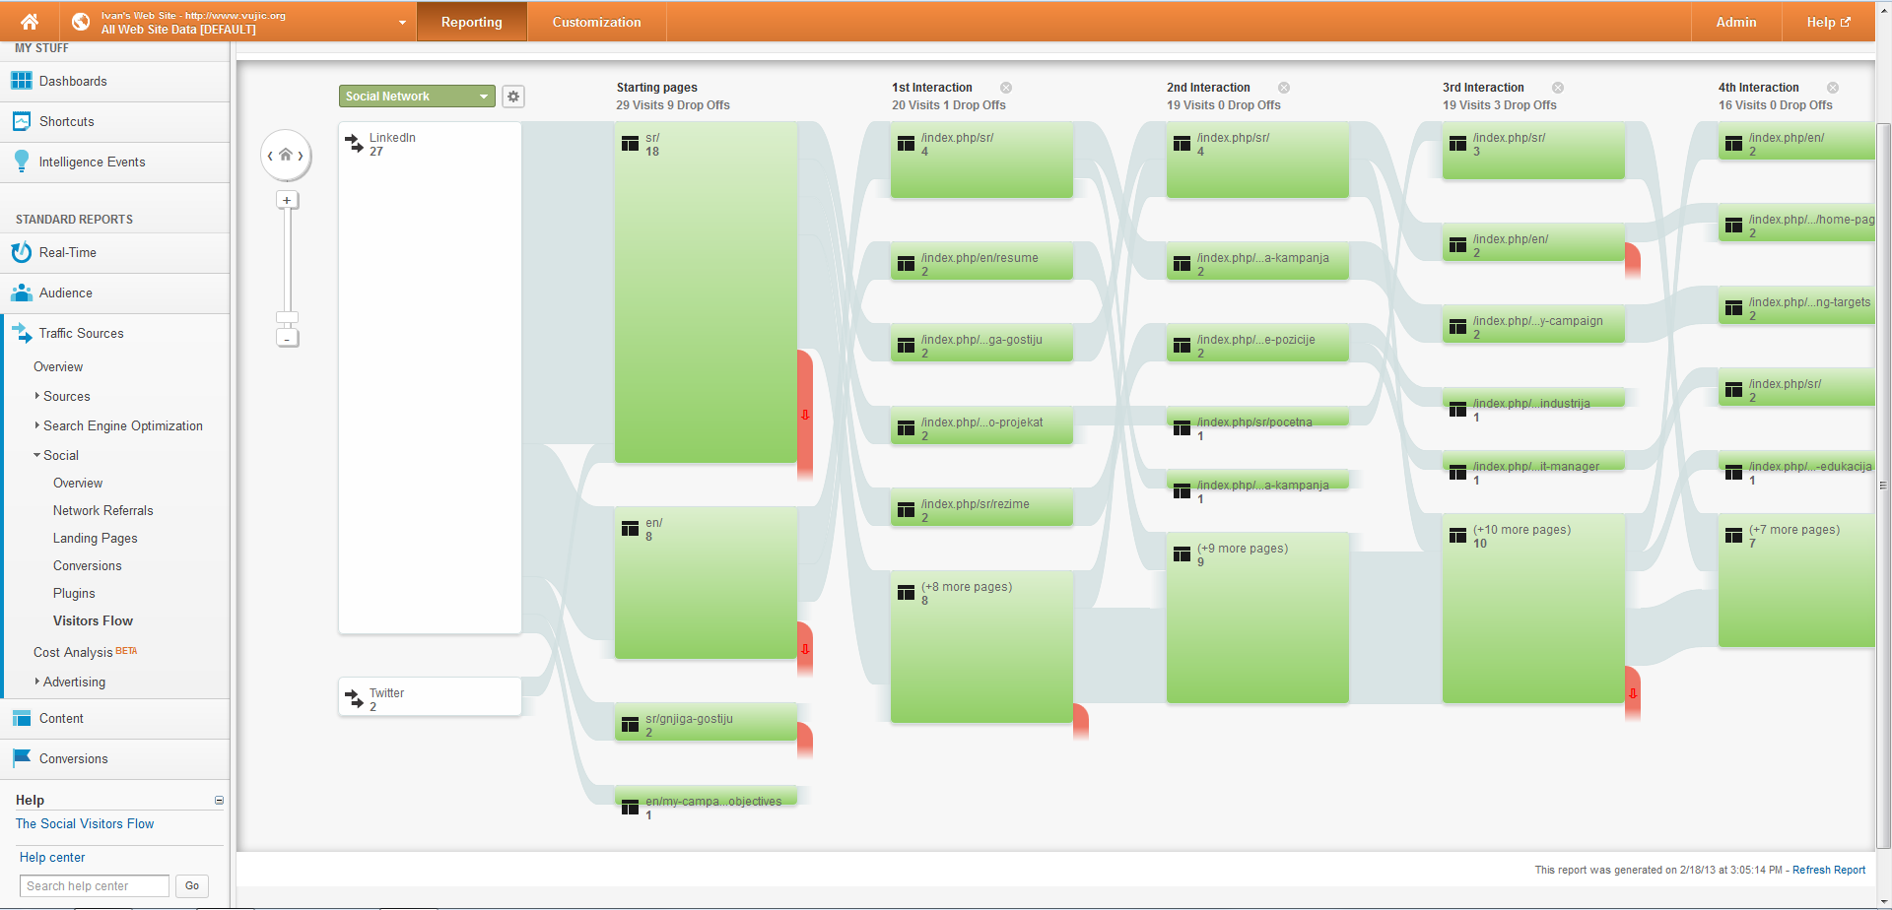Click the Refresh Report link
This screenshot has width=1892, height=910.
pyautogui.click(x=1829, y=870)
